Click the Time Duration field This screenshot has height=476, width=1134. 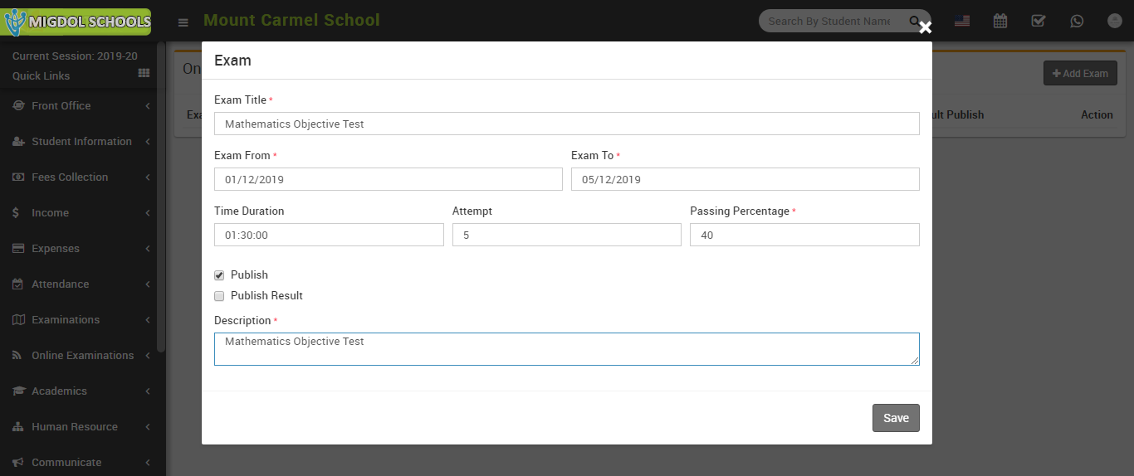click(x=329, y=235)
